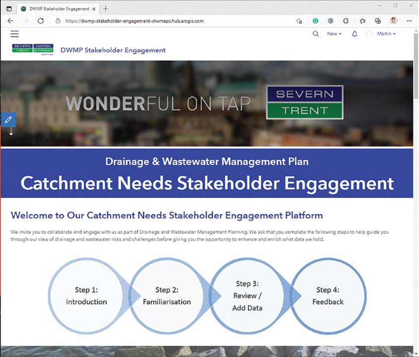This screenshot has width=419, height=357.
Task: Click the Step 2: Familiarisation circle
Action: [x=167, y=296]
